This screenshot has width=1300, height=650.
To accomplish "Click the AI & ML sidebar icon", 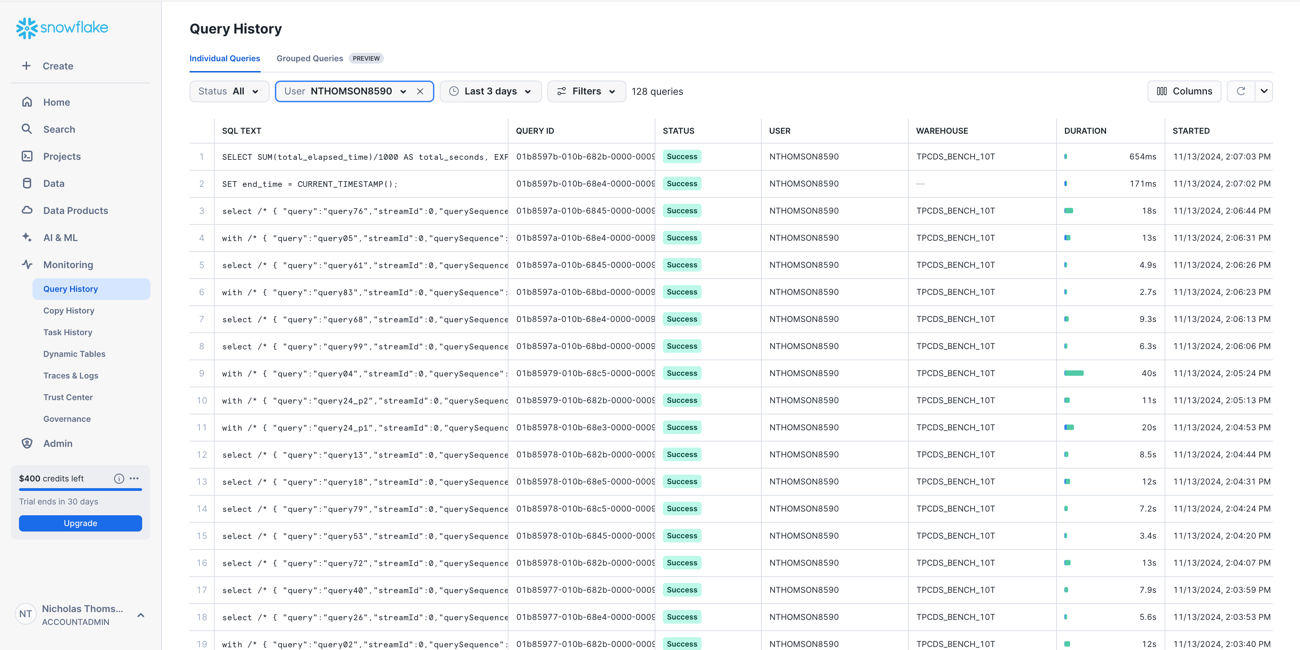I will click(x=27, y=237).
